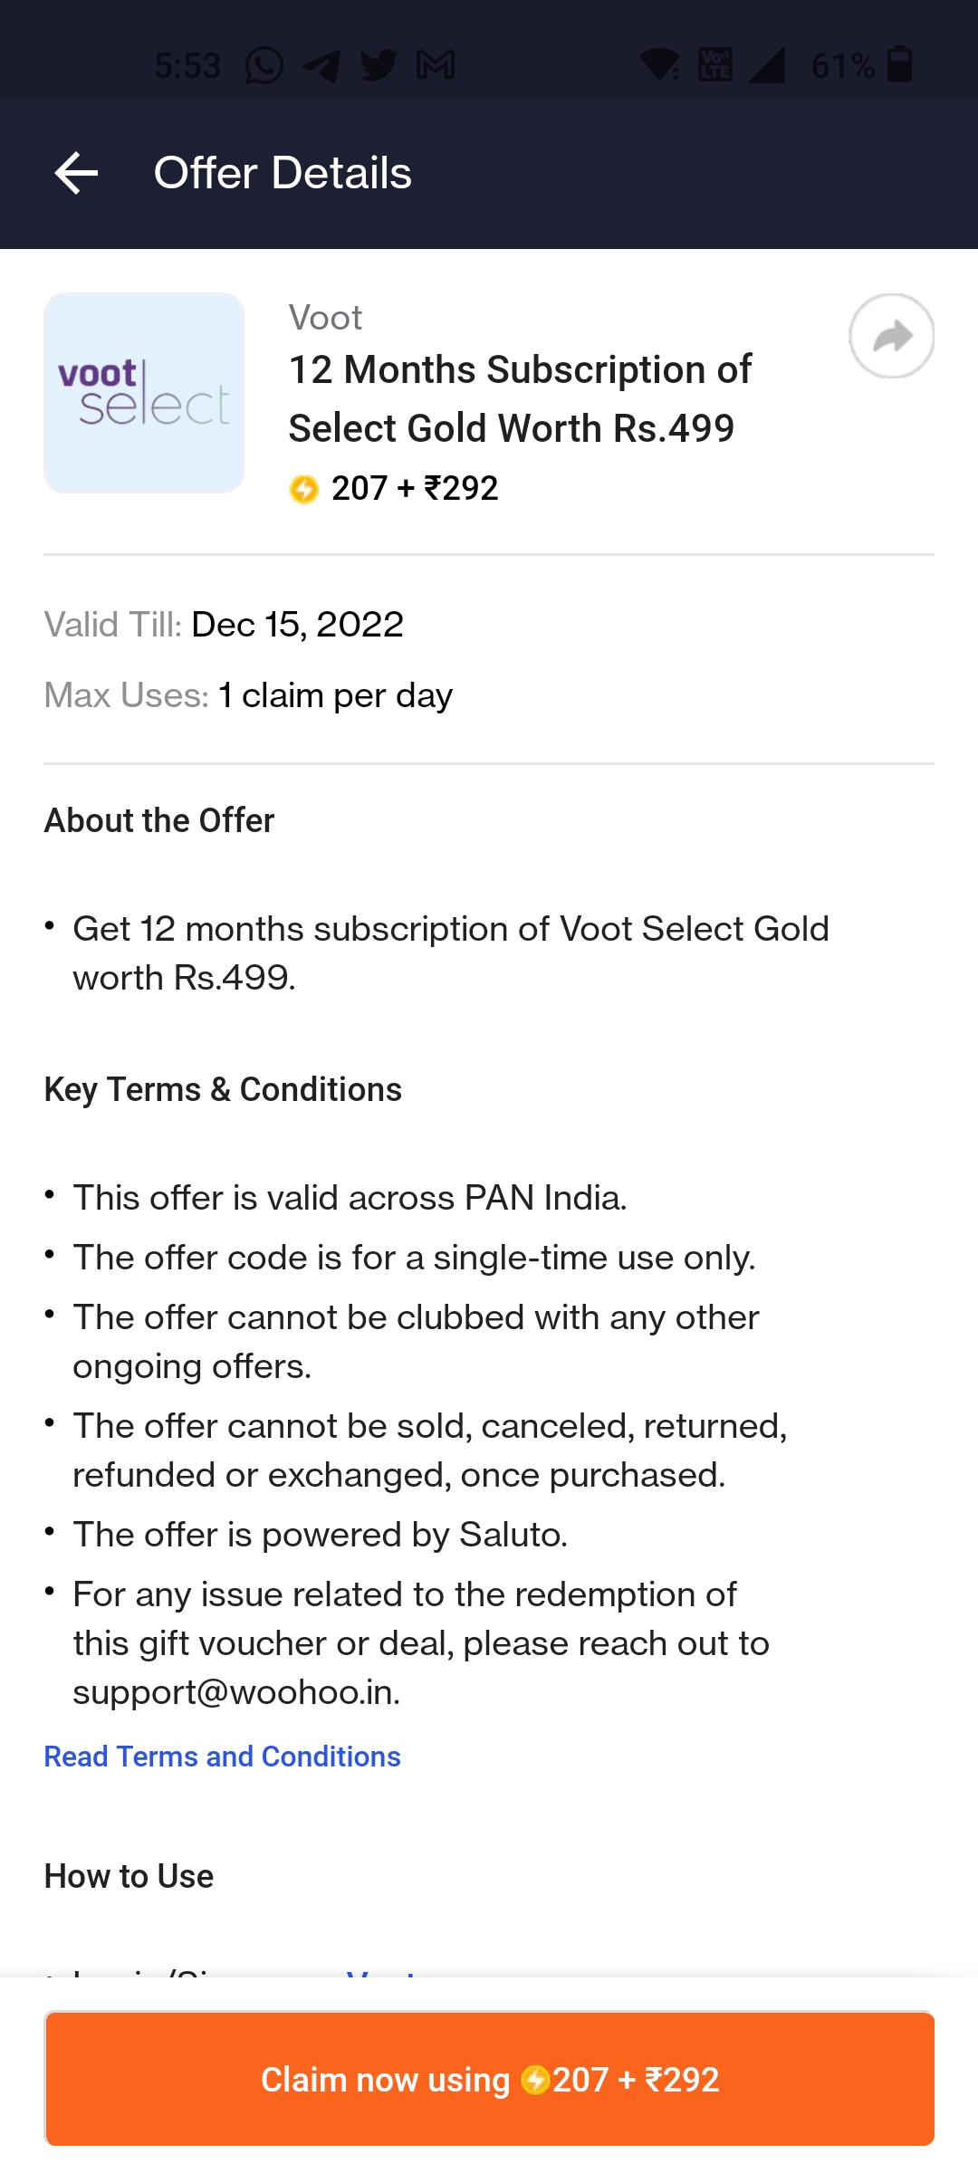Image resolution: width=978 pixels, height=2173 pixels.
Task: Tap the WhatsApp icon in the status bar
Action: (x=264, y=64)
